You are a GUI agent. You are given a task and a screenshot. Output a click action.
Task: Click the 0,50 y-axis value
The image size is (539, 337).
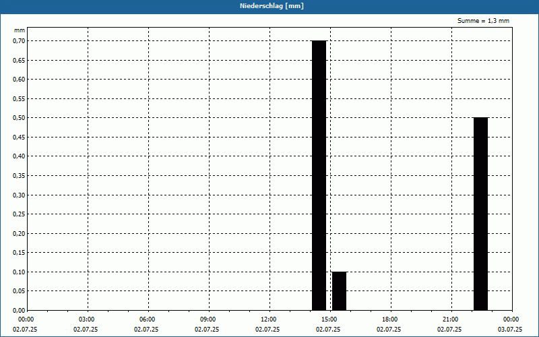coord(19,118)
